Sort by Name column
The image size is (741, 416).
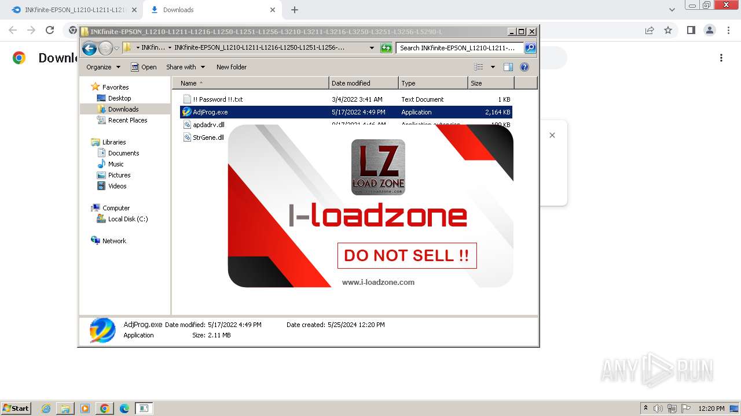pyautogui.click(x=251, y=83)
